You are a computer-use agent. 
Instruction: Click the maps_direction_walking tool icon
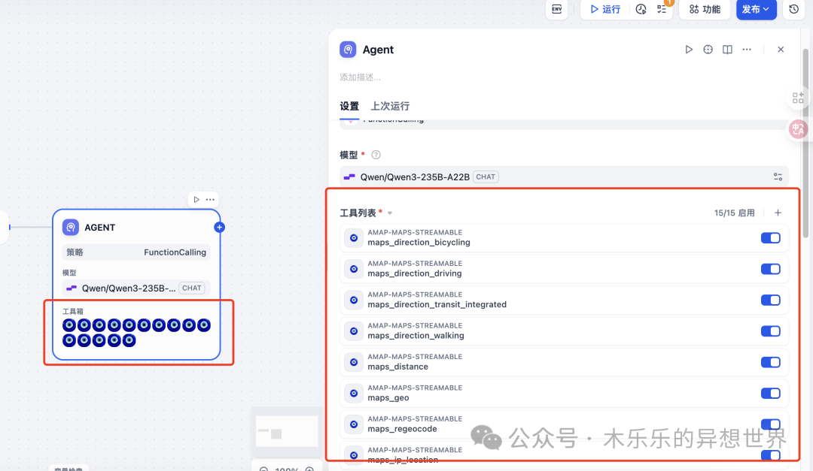[354, 331]
